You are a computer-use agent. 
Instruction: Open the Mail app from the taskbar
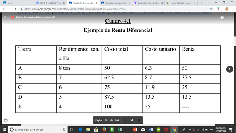pos(143,130)
